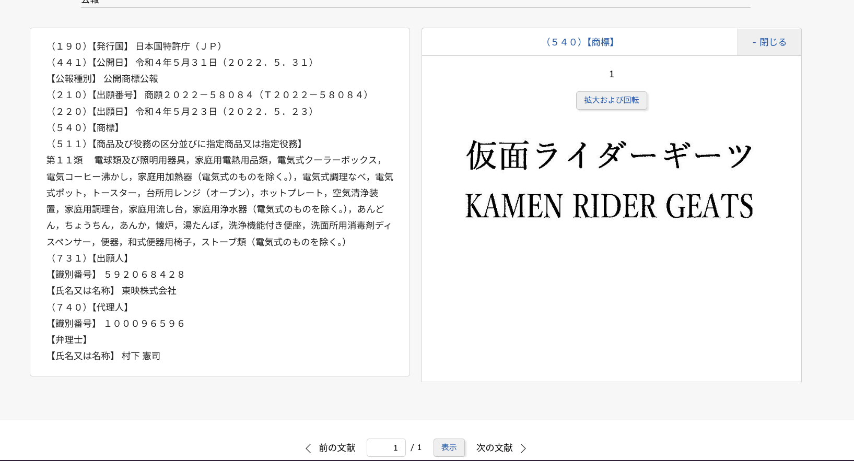Click the (540)【商標】 panel header
Image resolution: width=854 pixels, height=461 pixels.
[x=580, y=42]
